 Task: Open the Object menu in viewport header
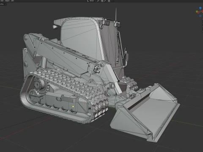click(7, 1)
